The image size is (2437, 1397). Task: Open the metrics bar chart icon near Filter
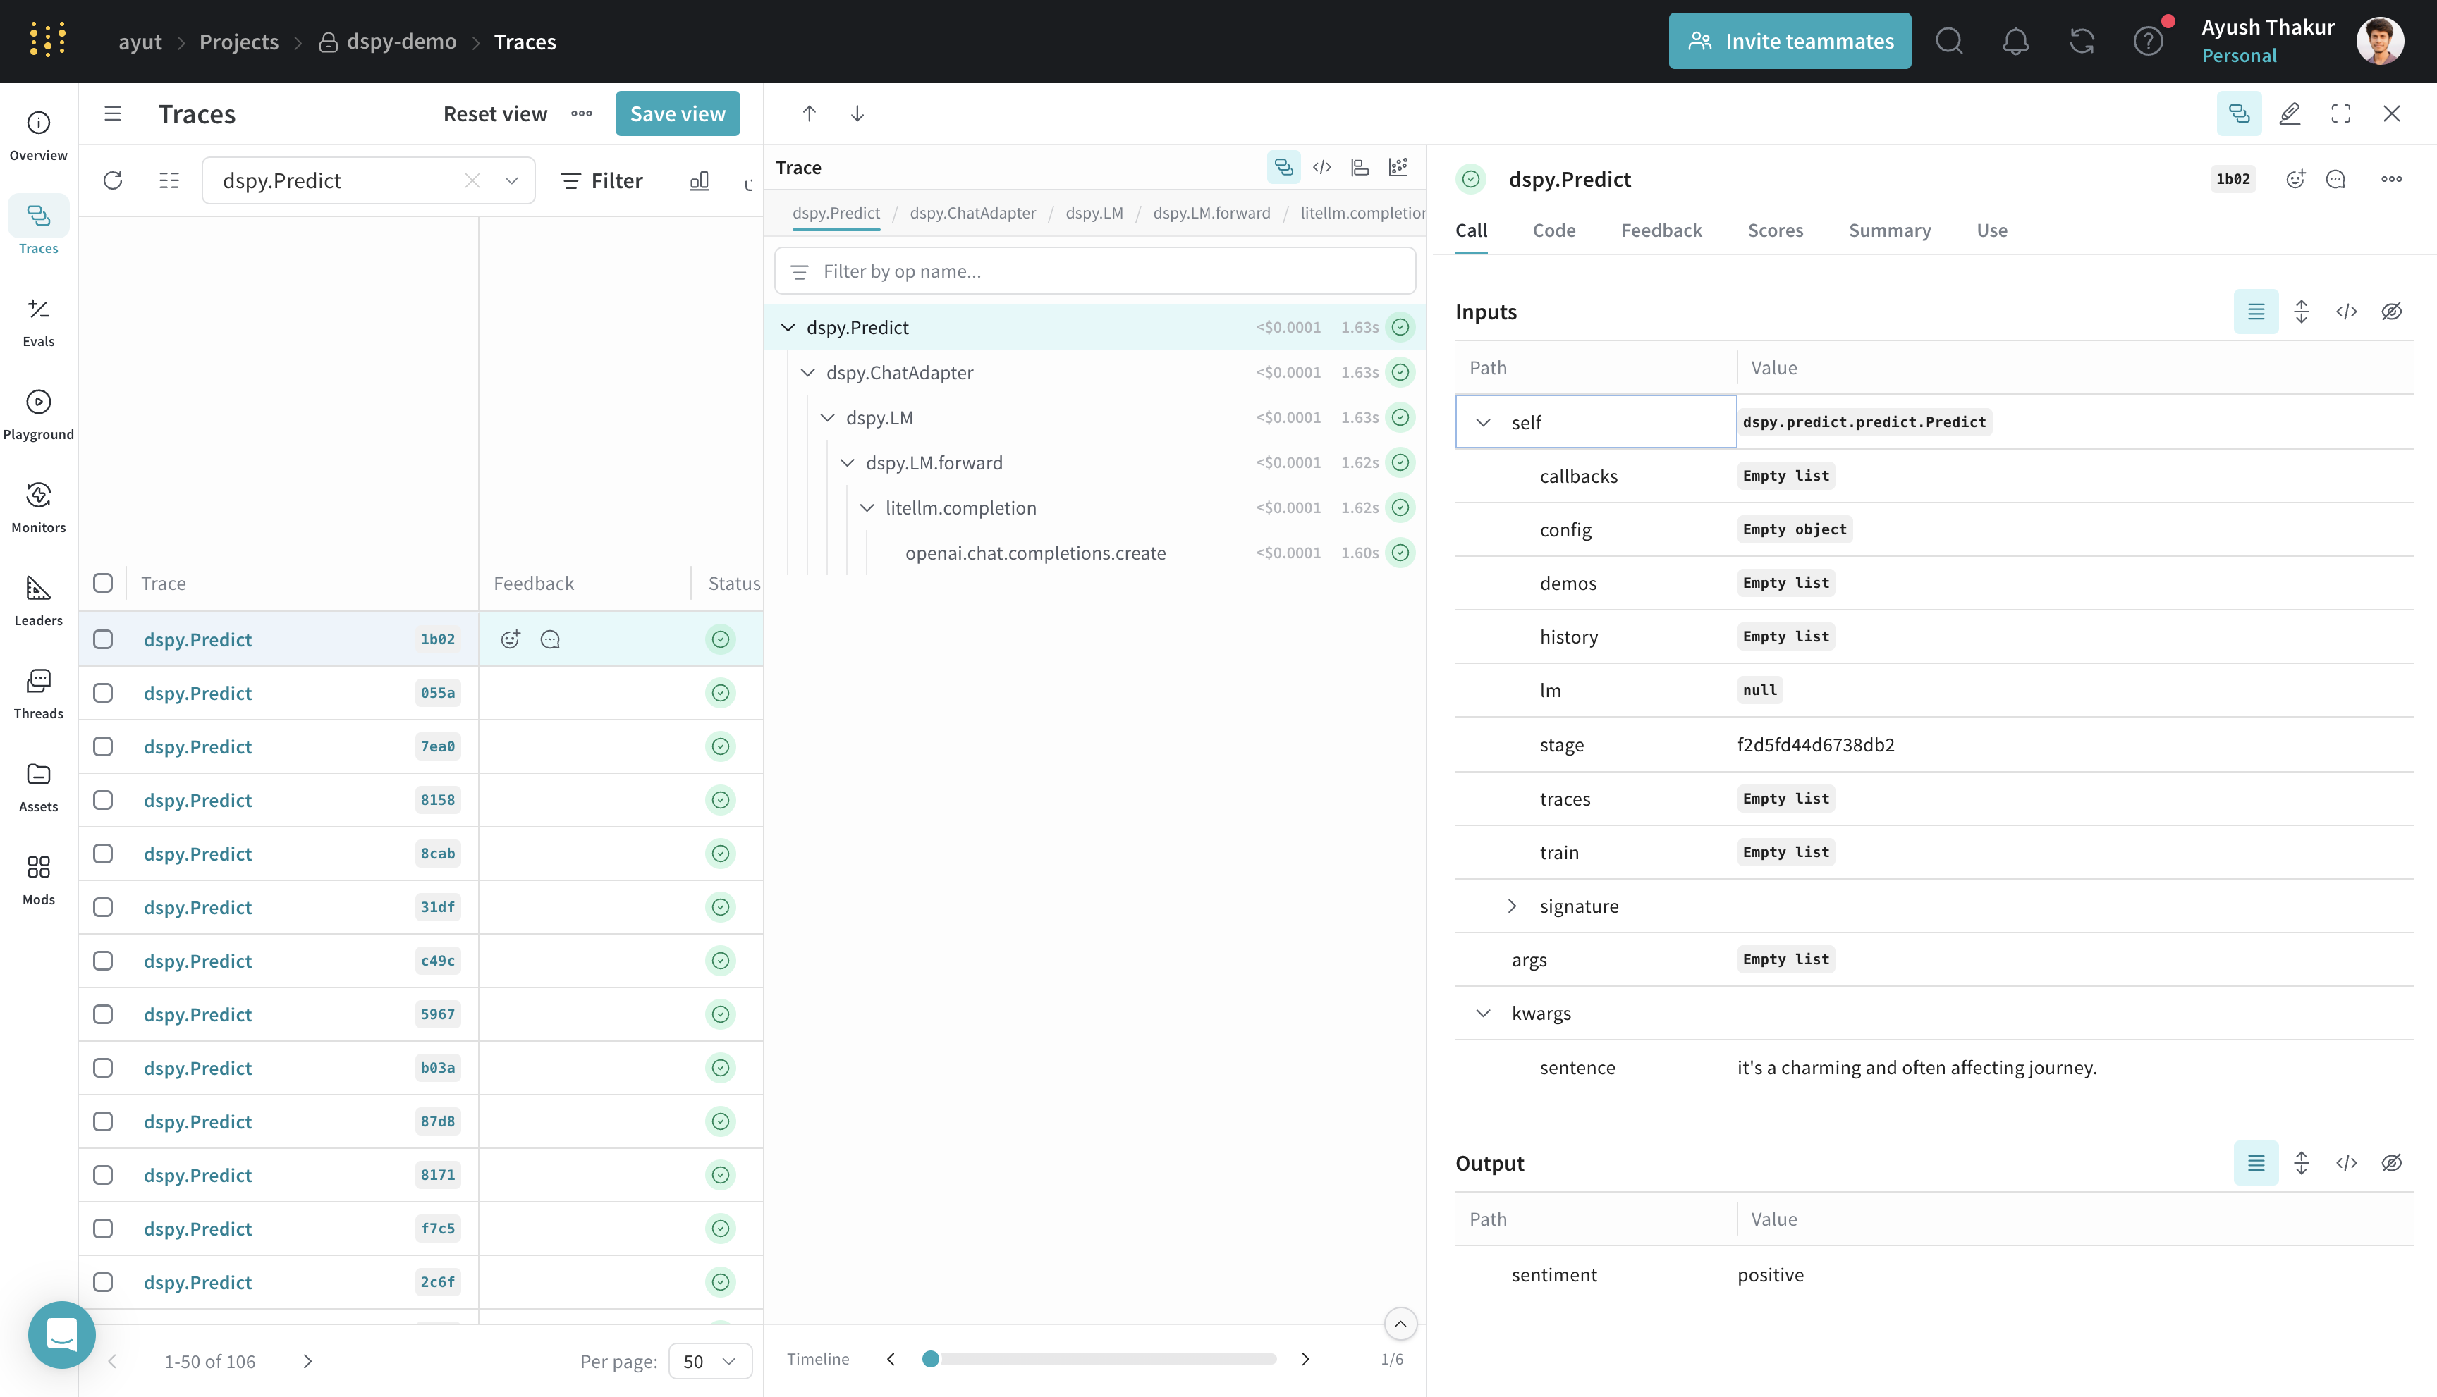(x=699, y=180)
